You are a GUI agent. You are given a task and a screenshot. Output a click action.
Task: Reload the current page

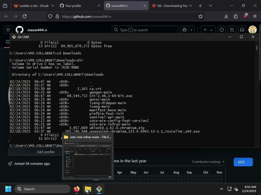[24, 16]
